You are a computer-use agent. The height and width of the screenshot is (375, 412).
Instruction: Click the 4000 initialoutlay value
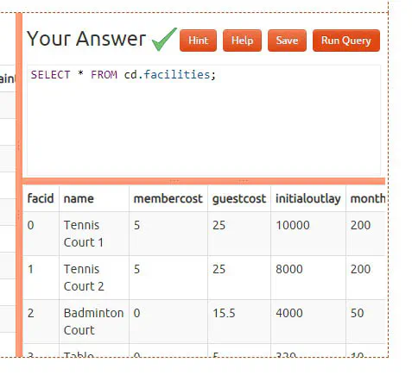[x=289, y=313]
